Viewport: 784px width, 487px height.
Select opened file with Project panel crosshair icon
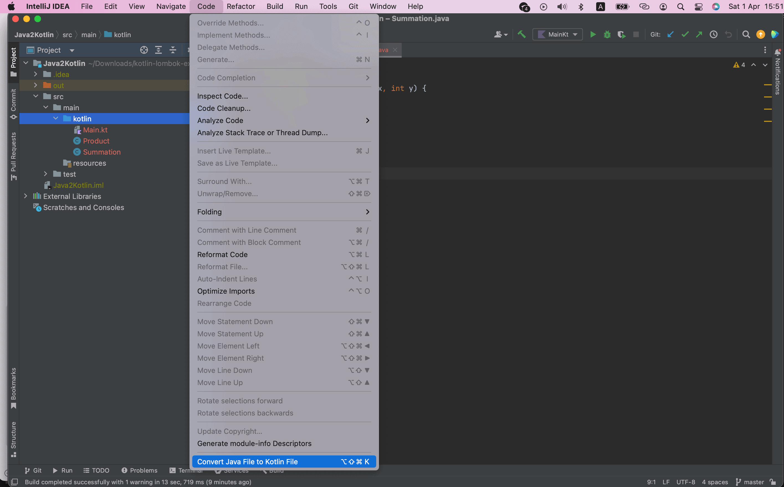[x=144, y=50]
